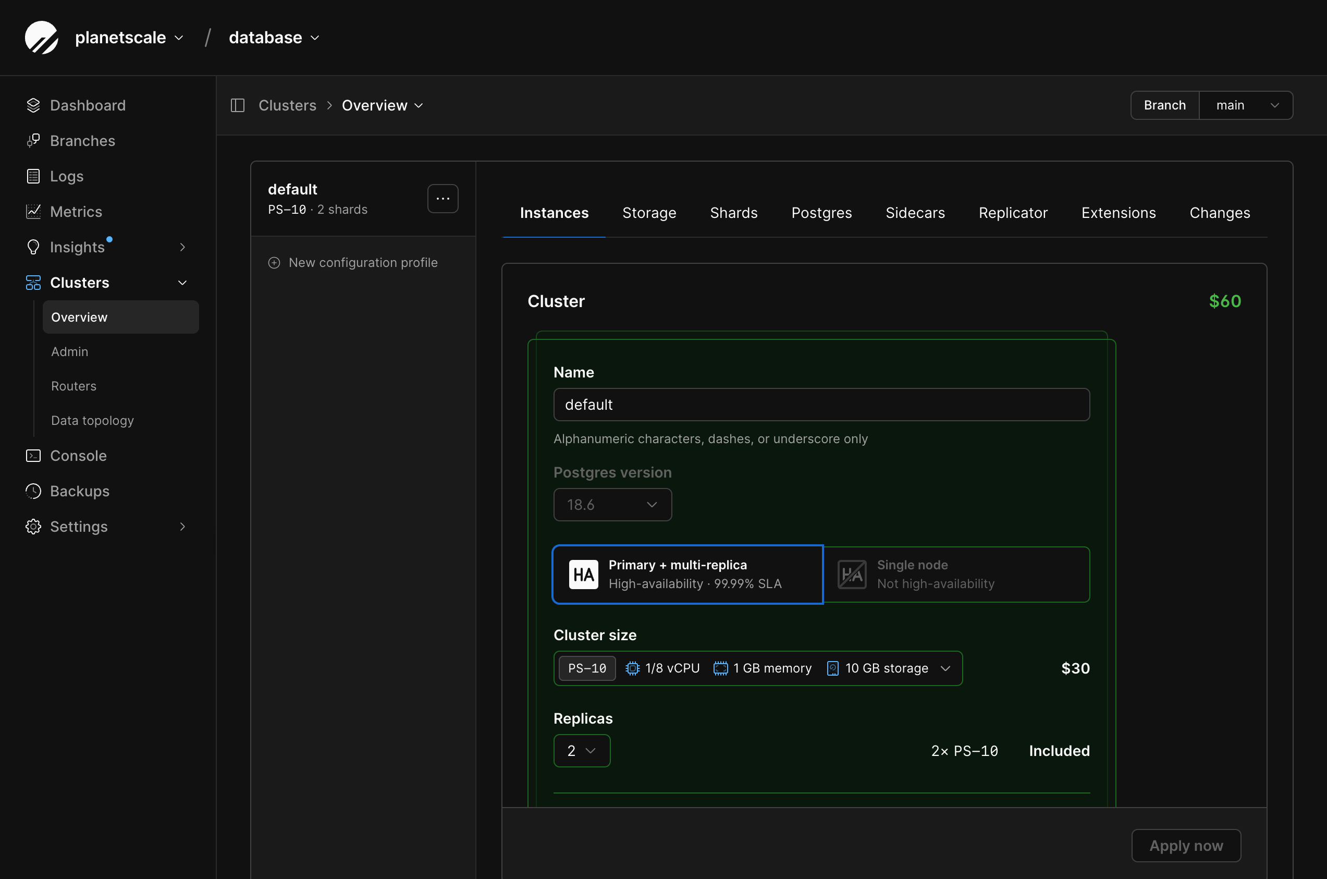
Task: Click the 2× PS-10 replicas text
Action: (964, 751)
